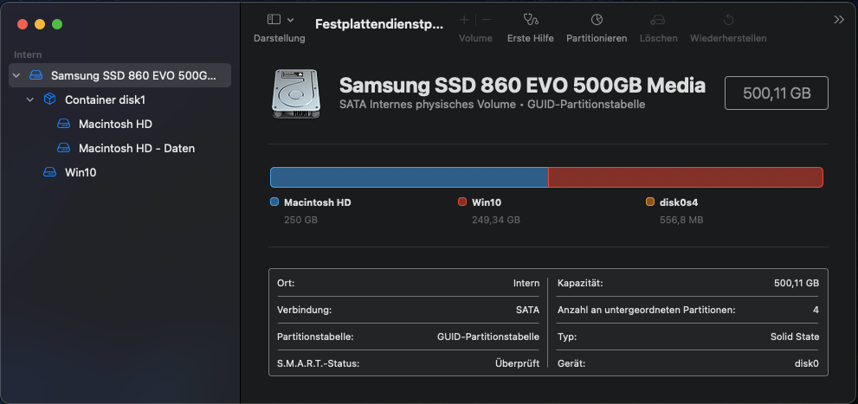
Task: Click the GUID-Partitionstabelle table value
Action: [488, 337]
